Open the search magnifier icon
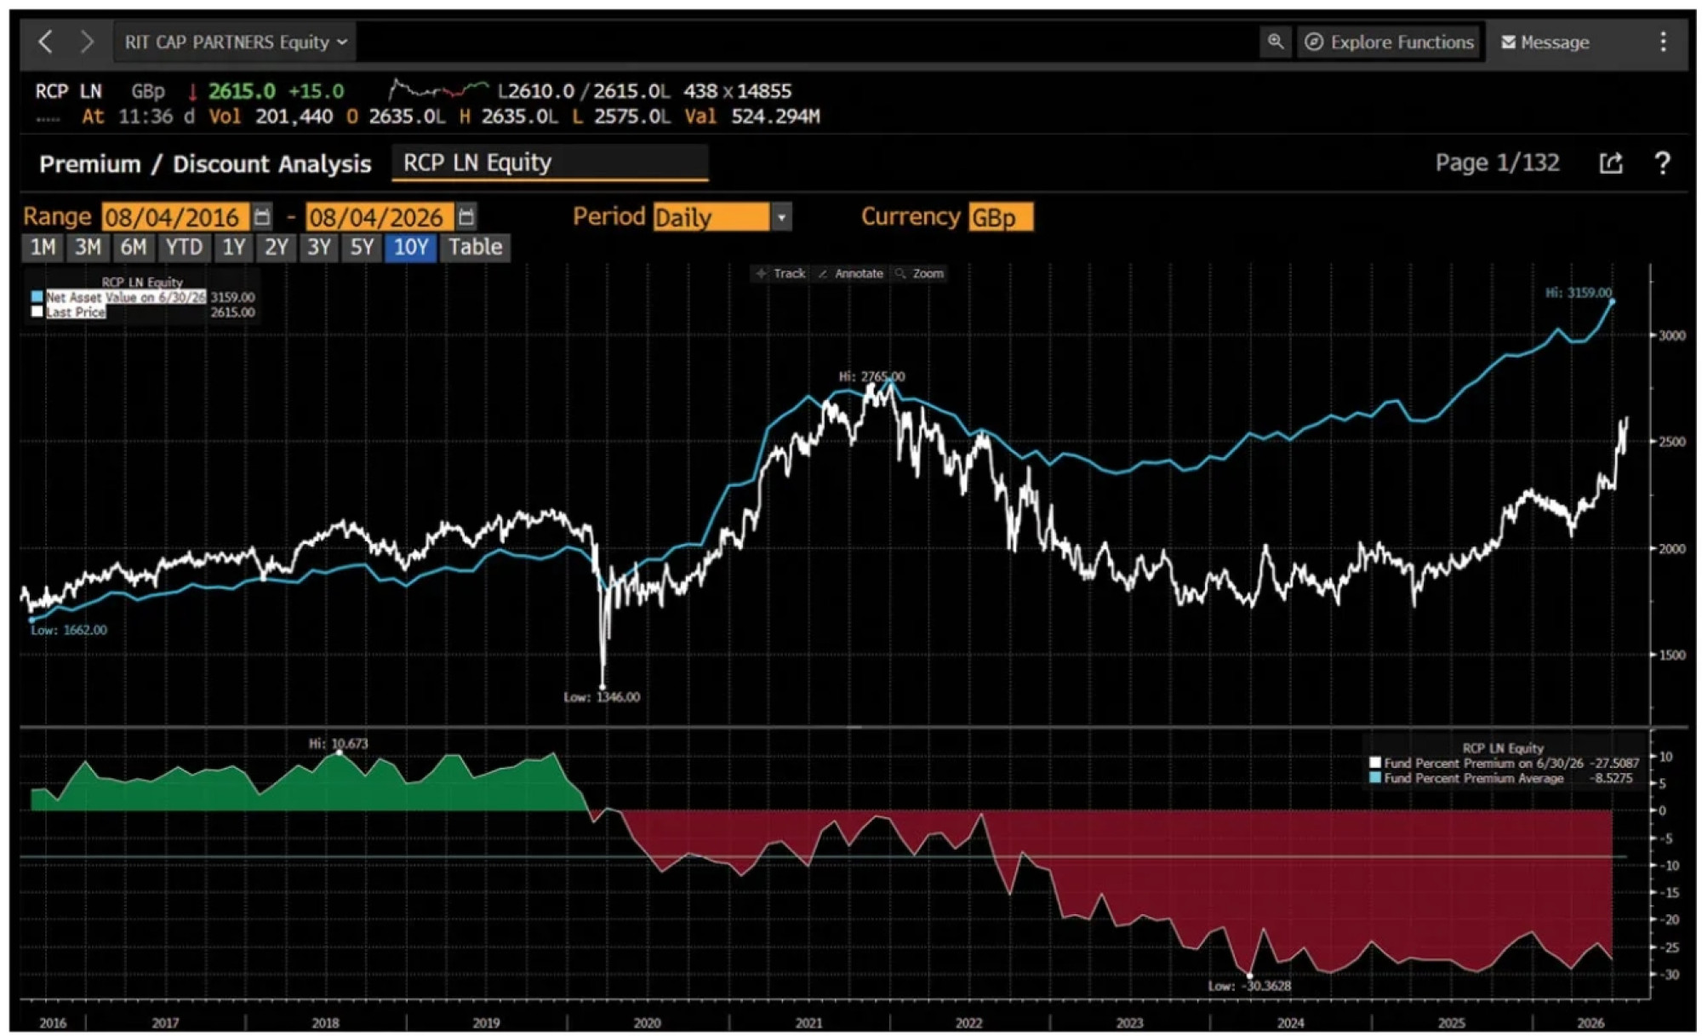The width and height of the screenshot is (1702, 1036). [x=1275, y=42]
